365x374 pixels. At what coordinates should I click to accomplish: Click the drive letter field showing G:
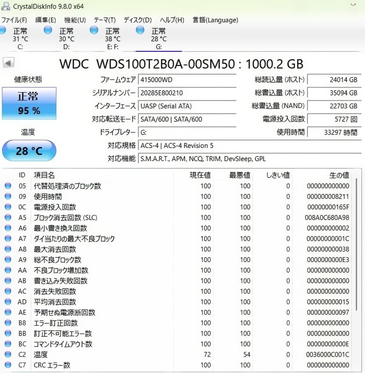click(x=187, y=133)
